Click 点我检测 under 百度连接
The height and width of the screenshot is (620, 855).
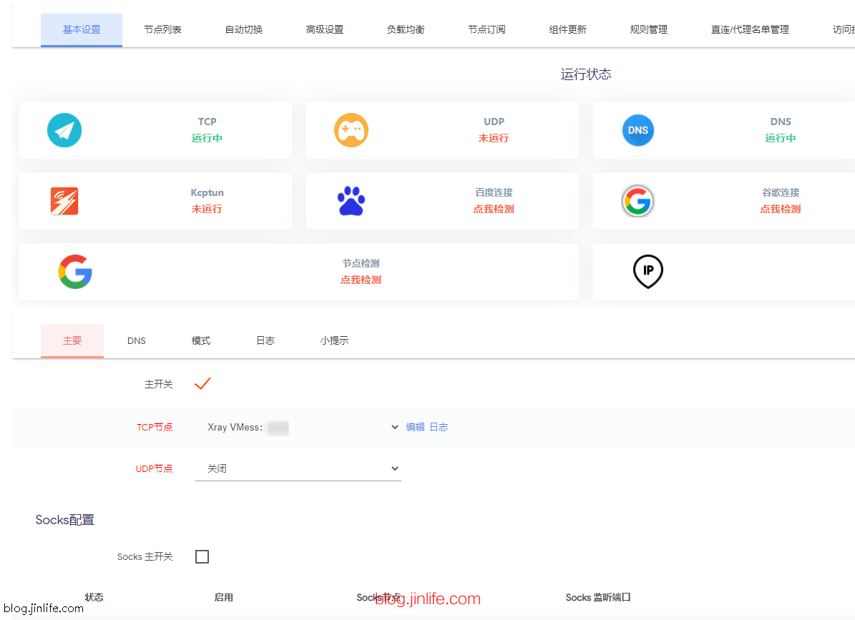pyautogui.click(x=494, y=210)
